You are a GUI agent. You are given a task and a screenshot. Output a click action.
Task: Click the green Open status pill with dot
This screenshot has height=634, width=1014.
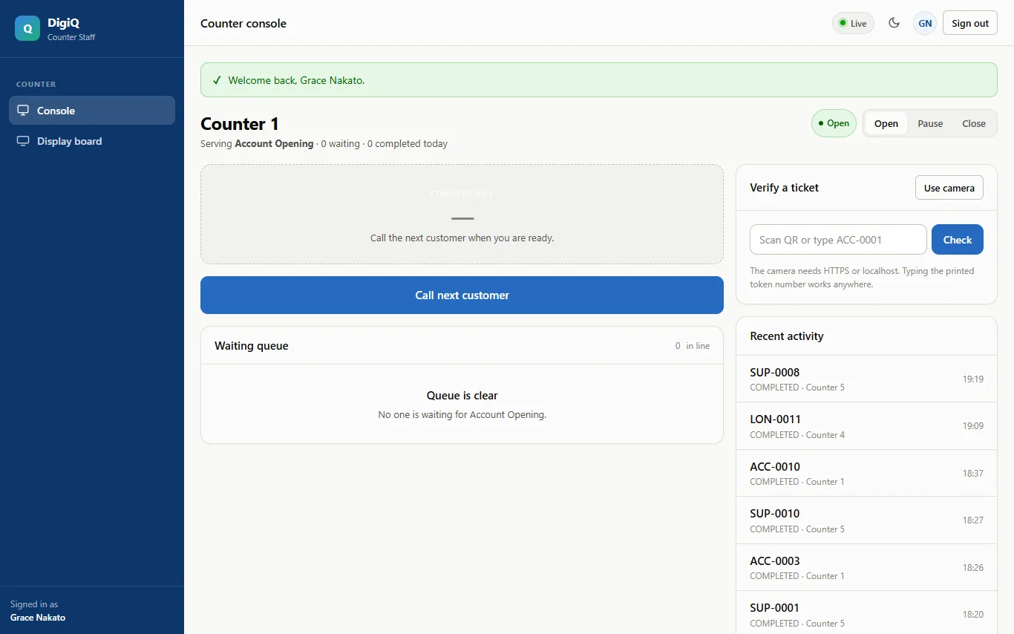(x=834, y=123)
